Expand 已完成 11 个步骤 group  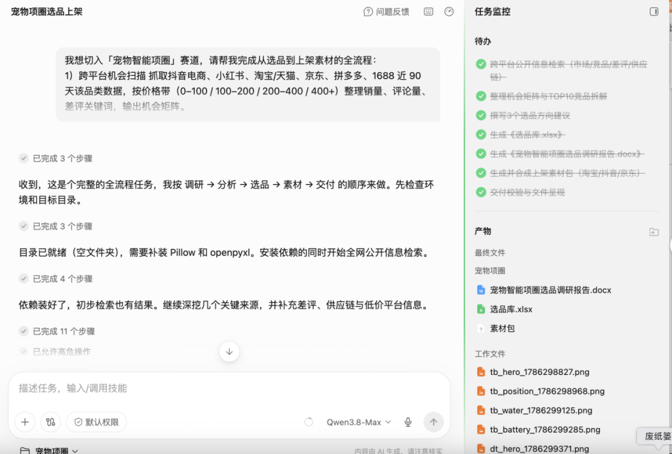tap(57, 331)
